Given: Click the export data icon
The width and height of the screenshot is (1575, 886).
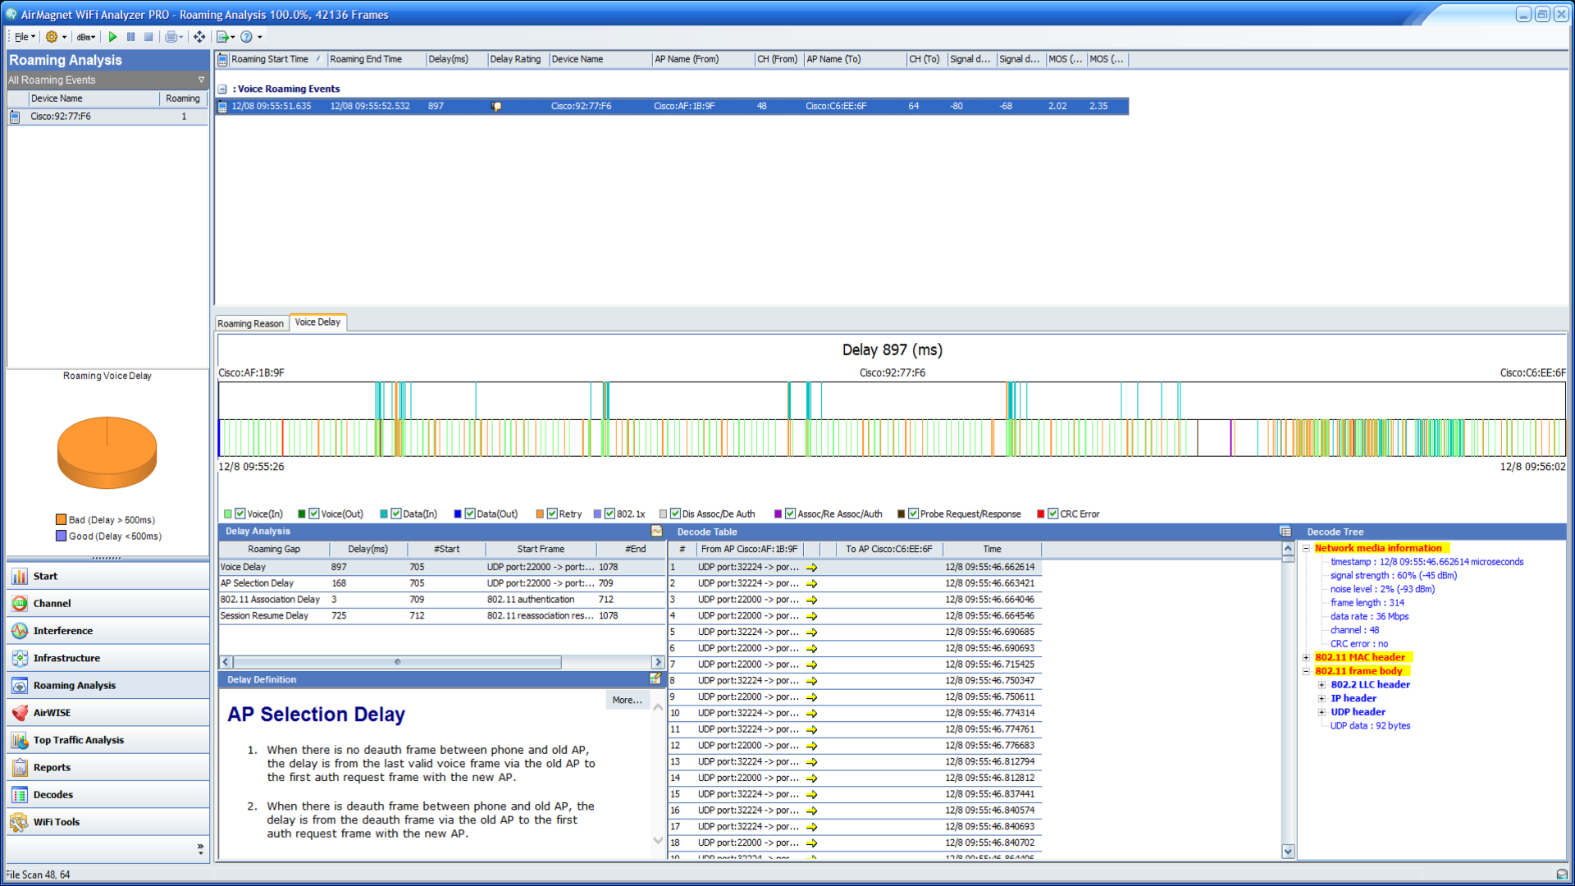Looking at the screenshot, I should click(222, 37).
